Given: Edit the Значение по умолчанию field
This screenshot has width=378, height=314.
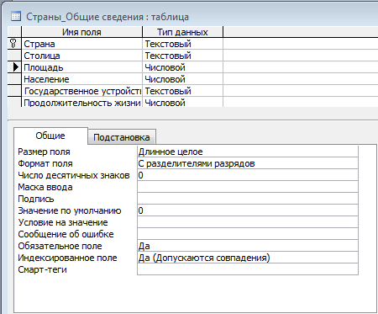Looking at the screenshot, I should tap(248, 210).
